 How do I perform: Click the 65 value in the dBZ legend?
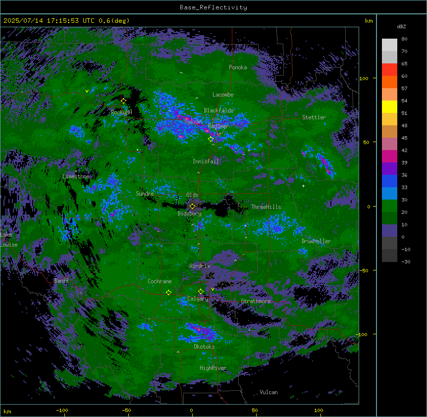pos(404,63)
